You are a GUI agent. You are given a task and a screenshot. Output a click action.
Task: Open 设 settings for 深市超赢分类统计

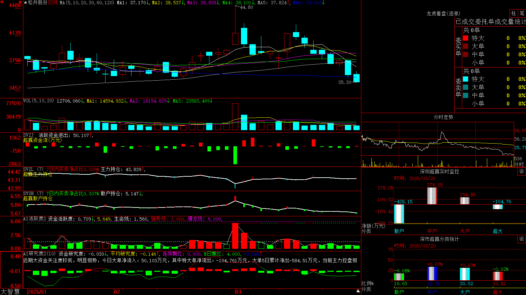click(x=521, y=239)
